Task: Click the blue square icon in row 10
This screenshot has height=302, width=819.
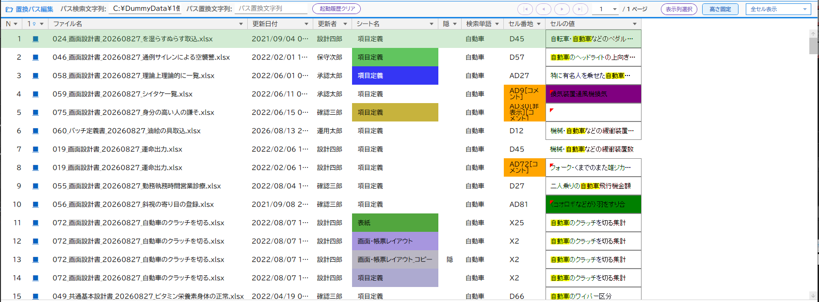Action: click(x=35, y=204)
